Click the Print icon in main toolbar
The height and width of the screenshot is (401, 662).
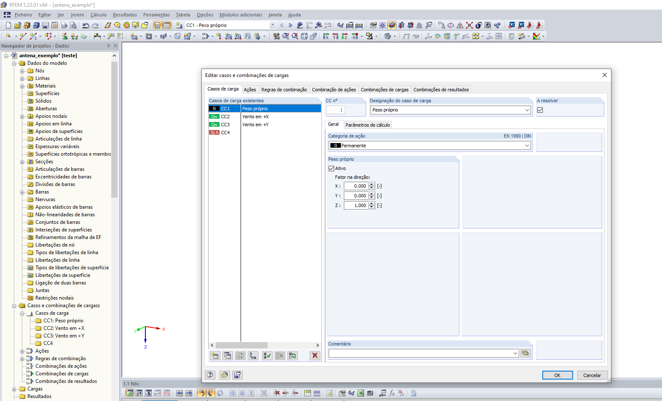64,25
